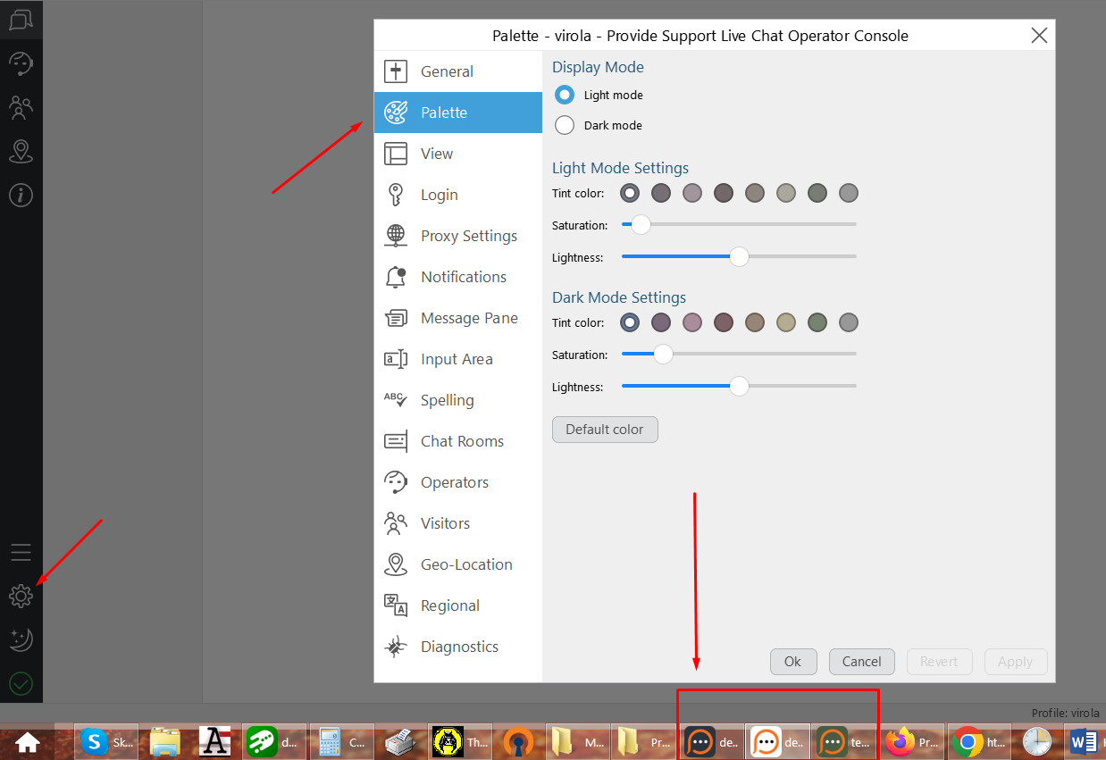The width and height of the screenshot is (1106, 760).
Task: Toggle online status via green checkmark
Action: [21, 683]
